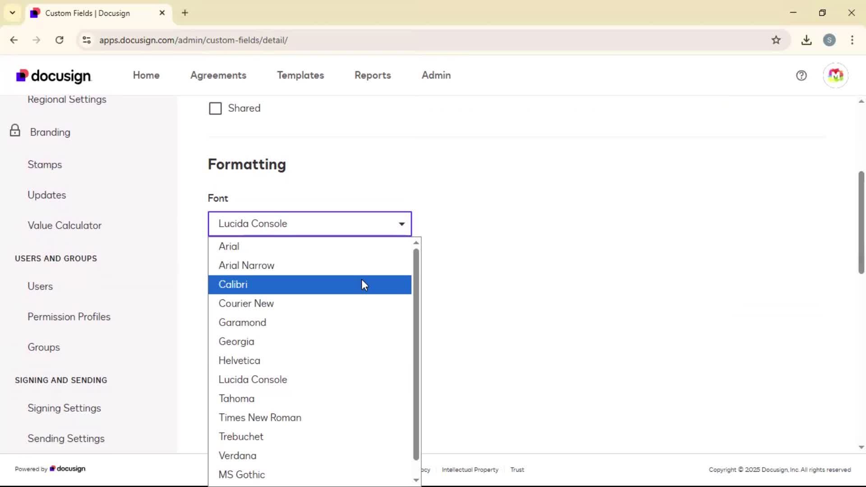Choose Calibri in the font list
This screenshot has height=487, width=866.
pyautogui.click(x=310, y=285)
